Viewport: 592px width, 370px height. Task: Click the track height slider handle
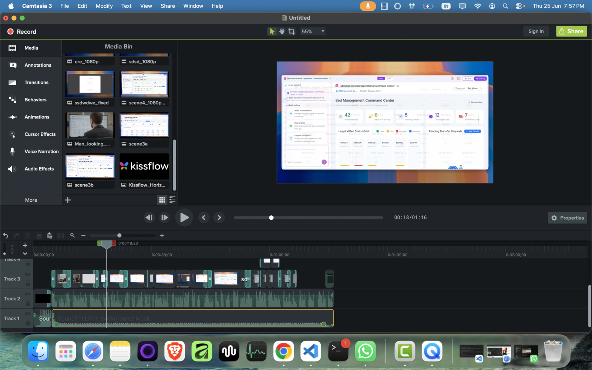tap(4, 254)
